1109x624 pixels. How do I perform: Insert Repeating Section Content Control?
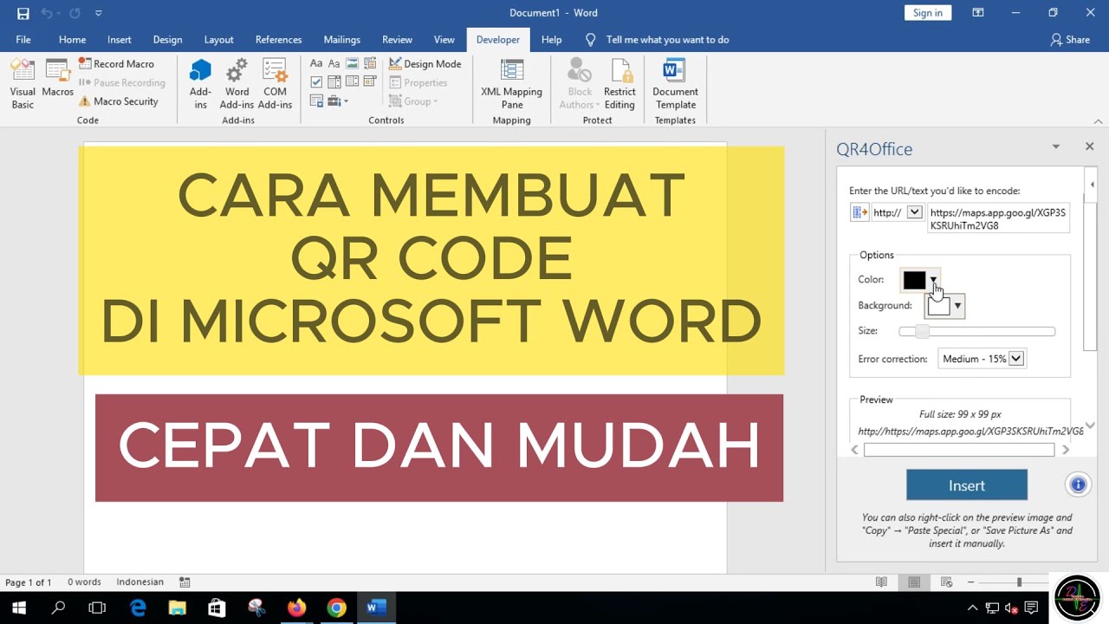point(316,101)
